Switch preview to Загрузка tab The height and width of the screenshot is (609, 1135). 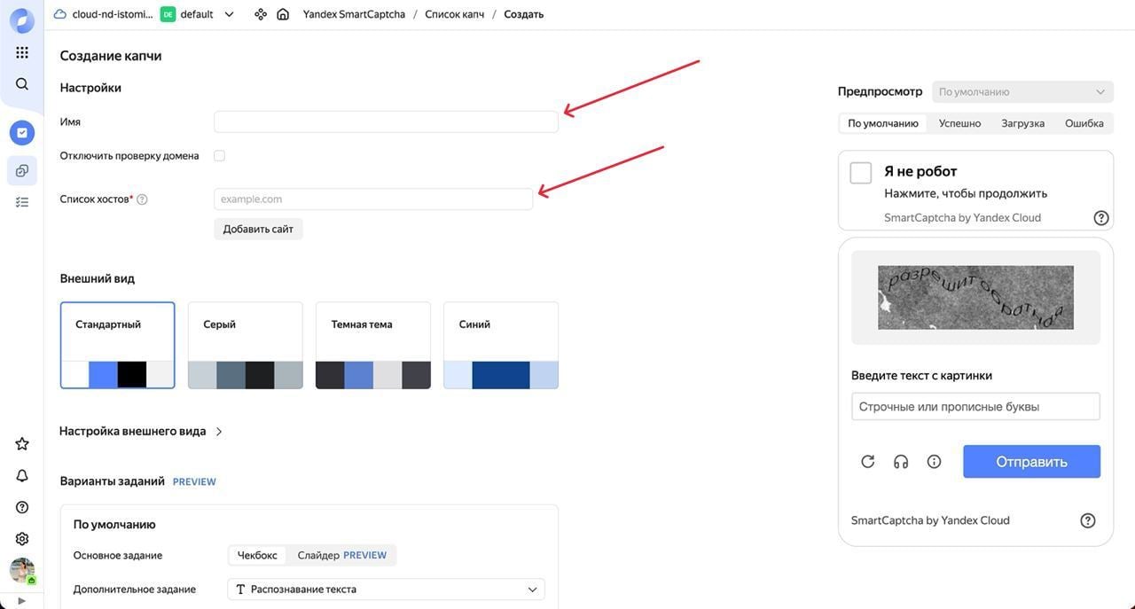[x=1022, y=123]
